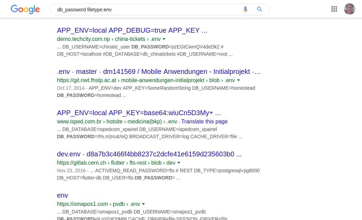The width and height of the screenshot is (362, 220).
Task: Click the 'Nov 23, 2016' snippet line
Action: pos(159,170)
